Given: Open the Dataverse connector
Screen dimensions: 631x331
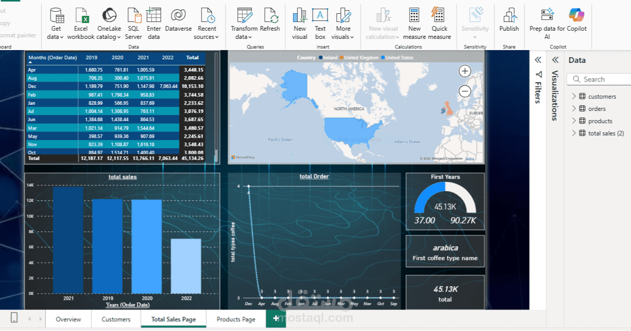Looking at the screenshot, I should 178,19.
